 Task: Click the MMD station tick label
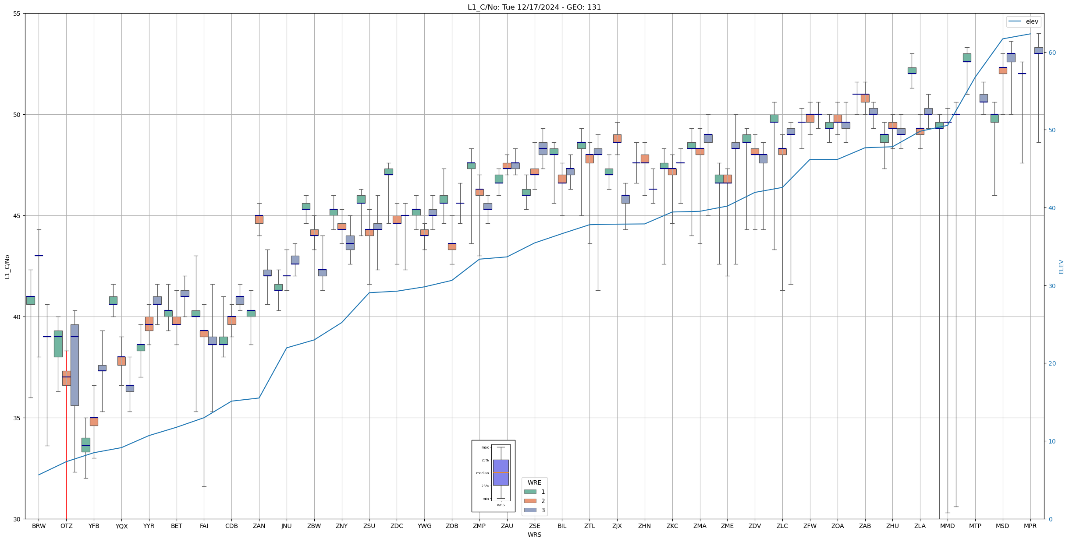(x=947, y=526)
